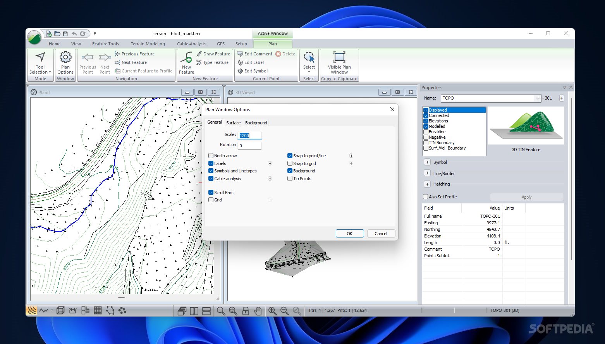Viewport: 605px width, 344px height.
Task: Uncheck the Scroll Bars checkbox
Action: (211, 193)
